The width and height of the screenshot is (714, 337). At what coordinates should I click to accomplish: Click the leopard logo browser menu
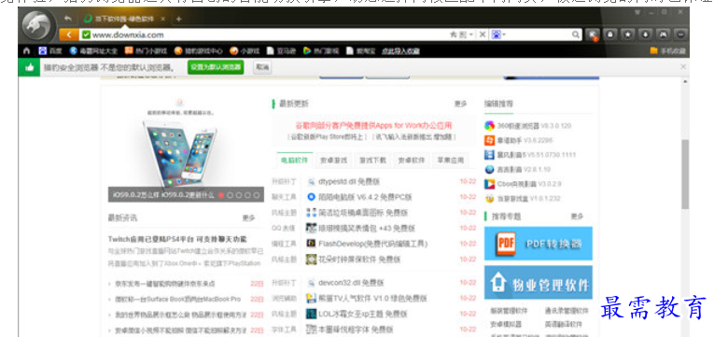(x=37, y=25)
